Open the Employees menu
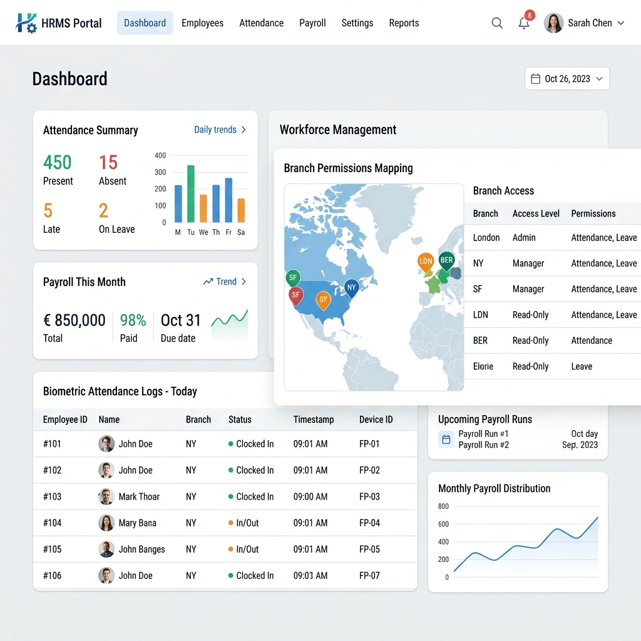The width and height of the screenshot is (641, 641). coord(202,23)
